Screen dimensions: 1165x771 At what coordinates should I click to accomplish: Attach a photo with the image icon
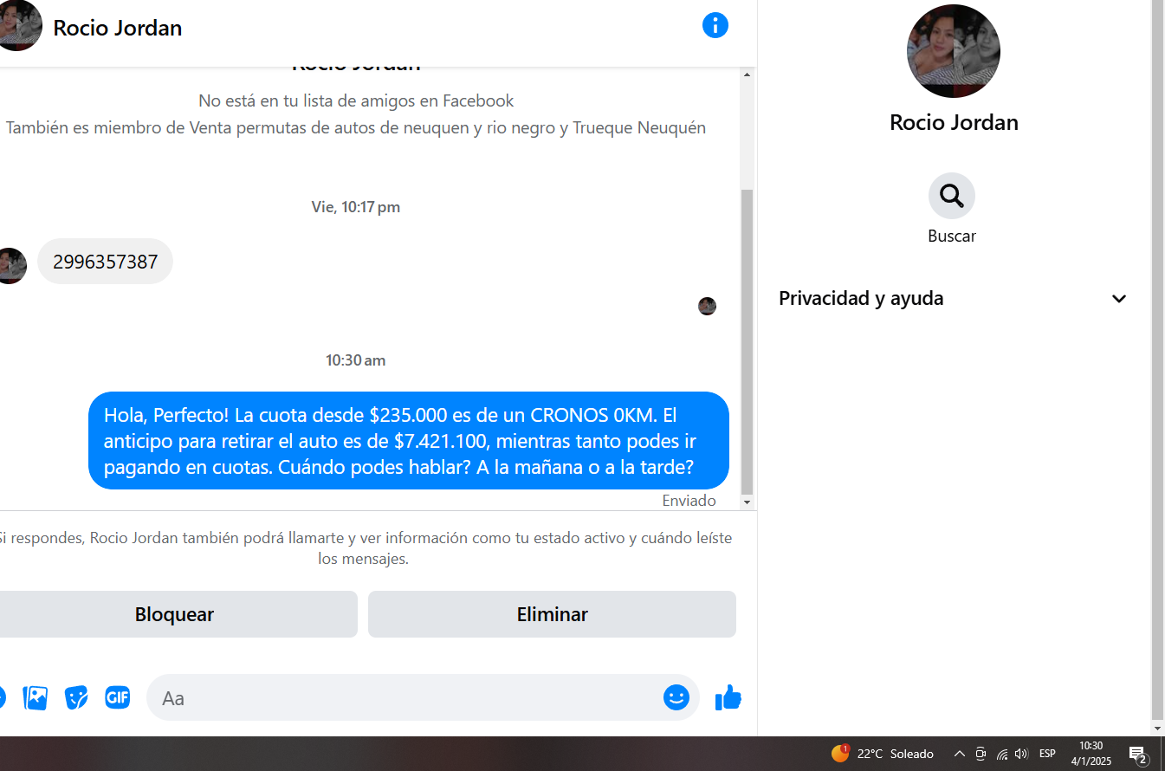(36, 697)
